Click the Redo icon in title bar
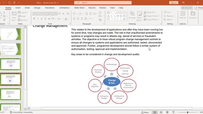The height and width of the screenshot is (114, 203). click(10, 3)
